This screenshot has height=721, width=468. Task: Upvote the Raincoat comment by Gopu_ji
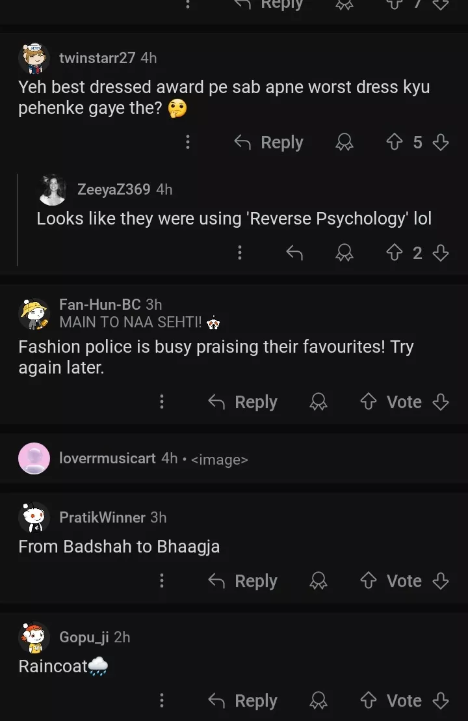coord(367,700)
